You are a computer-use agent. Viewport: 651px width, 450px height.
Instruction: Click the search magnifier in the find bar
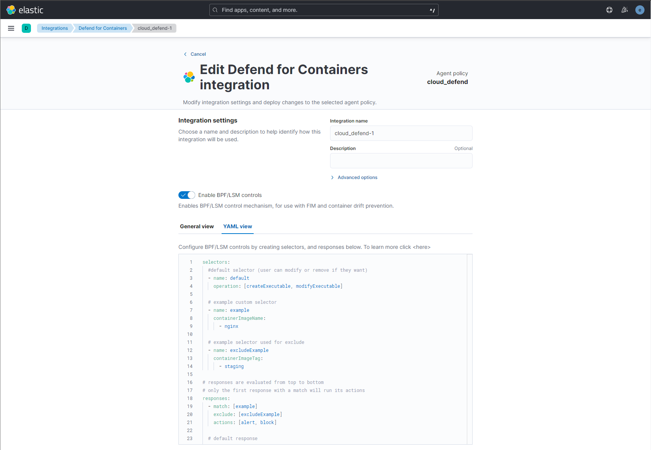click(x=215, y=10)
